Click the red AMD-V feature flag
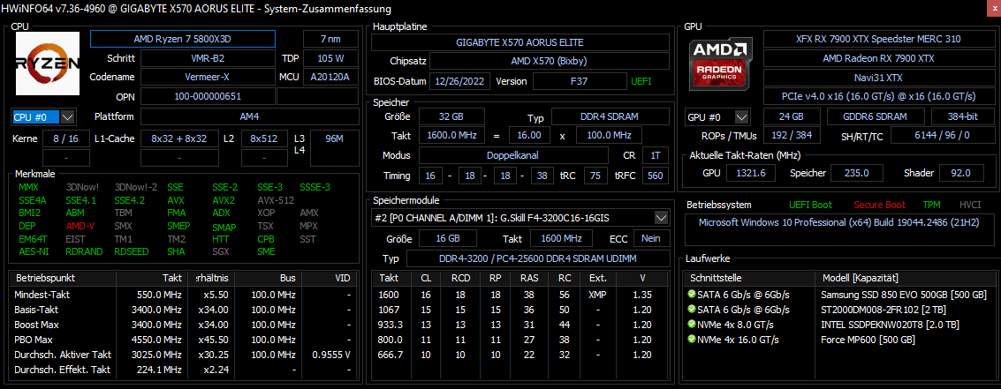 [80, 226]
